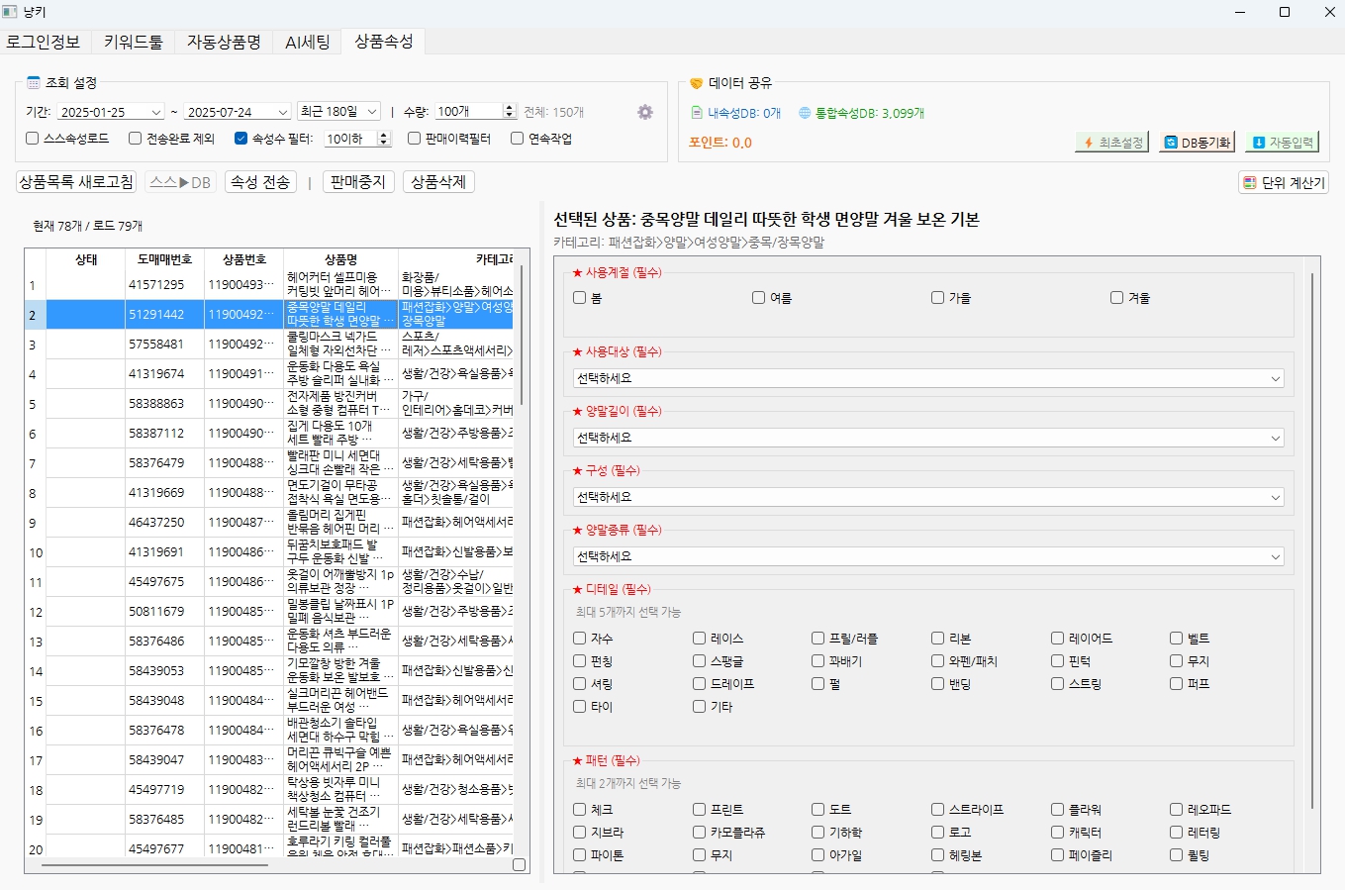Click the DB동기화 sync icon button
Image resolution: width=1345 pixels, height=890 pixels.
pyautogui.click(x=1171, y=143)
